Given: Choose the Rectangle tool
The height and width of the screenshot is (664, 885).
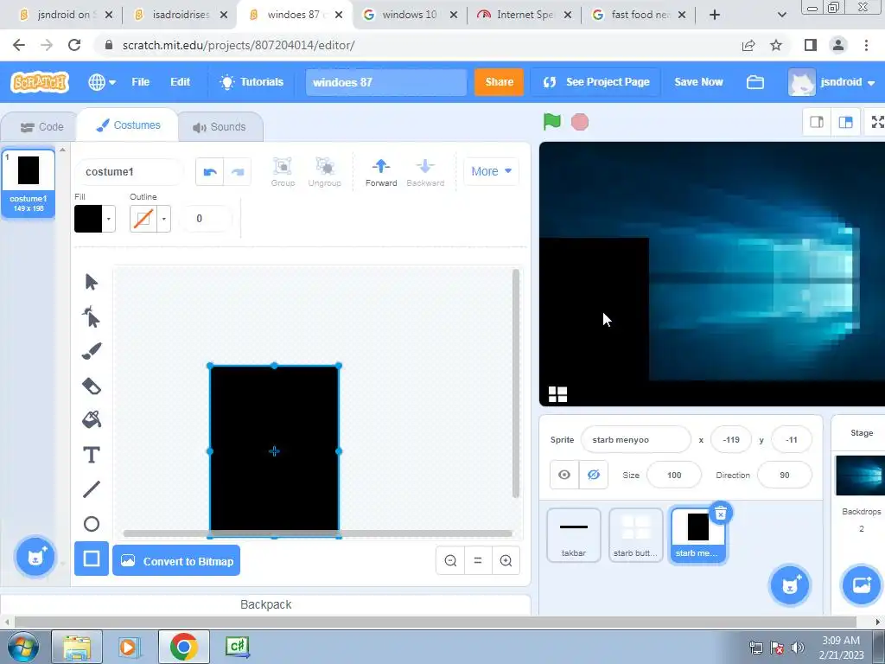Looking at the screenshot, I should 92,559.
